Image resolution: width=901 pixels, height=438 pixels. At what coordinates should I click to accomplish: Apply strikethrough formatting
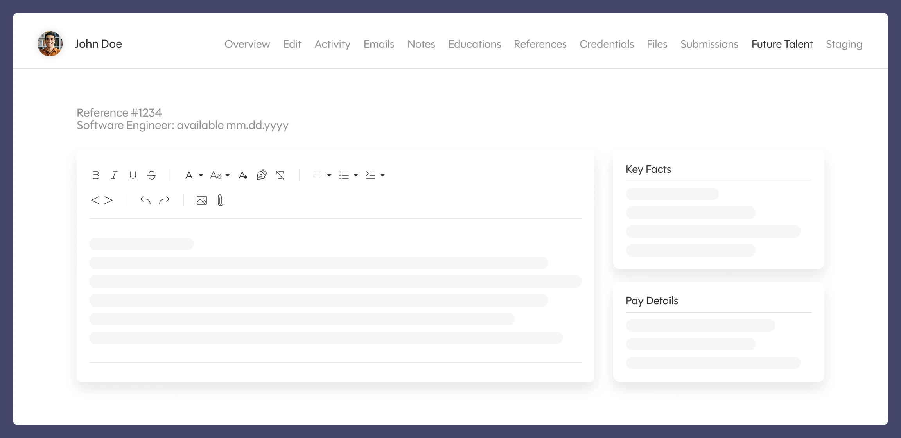pos(152,175)
